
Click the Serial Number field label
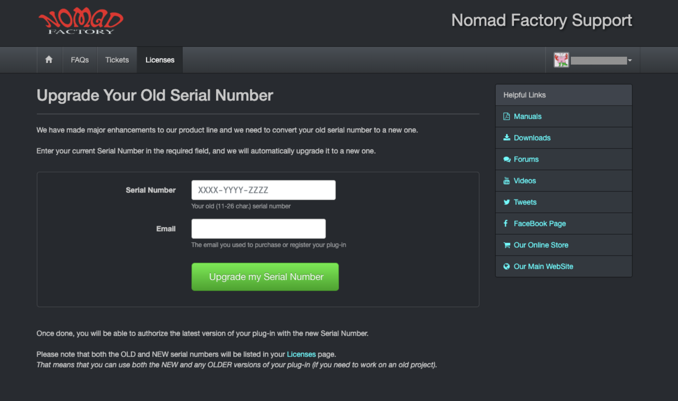pyautogui.click(x=151, y=190)
